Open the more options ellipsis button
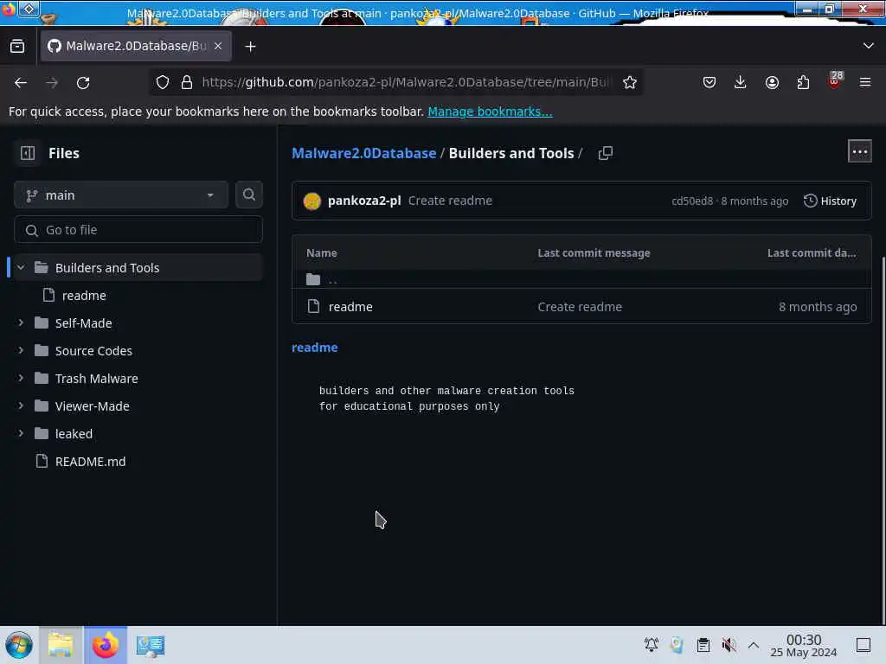This screenshot has height=664, width=886. pos(859,151)
